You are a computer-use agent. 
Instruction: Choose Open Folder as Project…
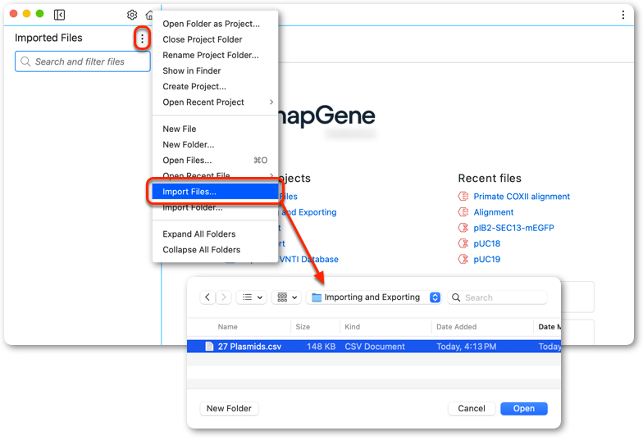215,24
